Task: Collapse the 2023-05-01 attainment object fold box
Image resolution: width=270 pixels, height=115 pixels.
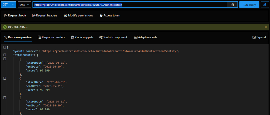Action: tap(5, 78)
